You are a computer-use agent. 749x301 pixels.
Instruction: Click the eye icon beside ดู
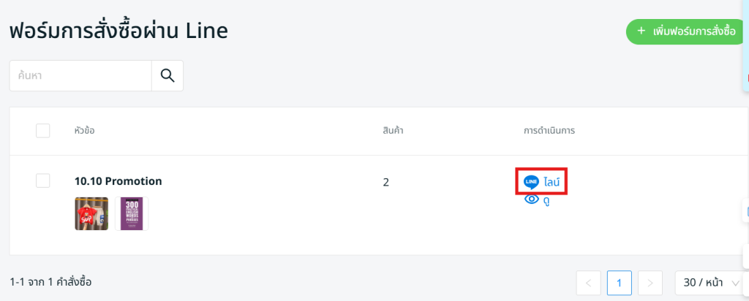[x=532, y=199]
